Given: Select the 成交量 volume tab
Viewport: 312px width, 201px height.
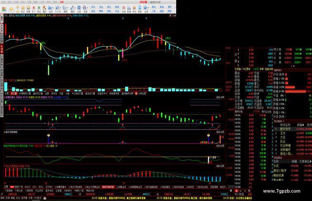Looking at the screenshot, I should tap(14, 93).
